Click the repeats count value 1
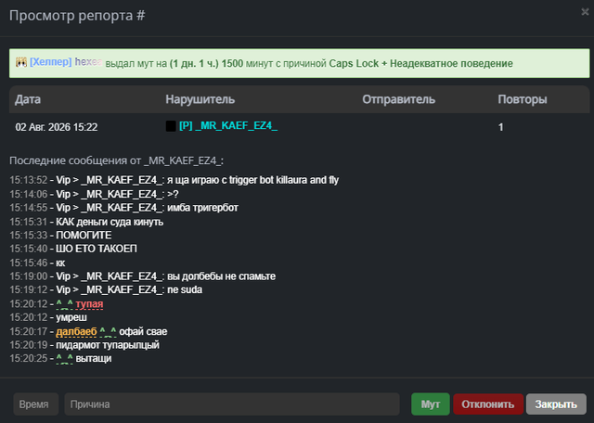Screen dimensions: 594x423 [501, 127]
